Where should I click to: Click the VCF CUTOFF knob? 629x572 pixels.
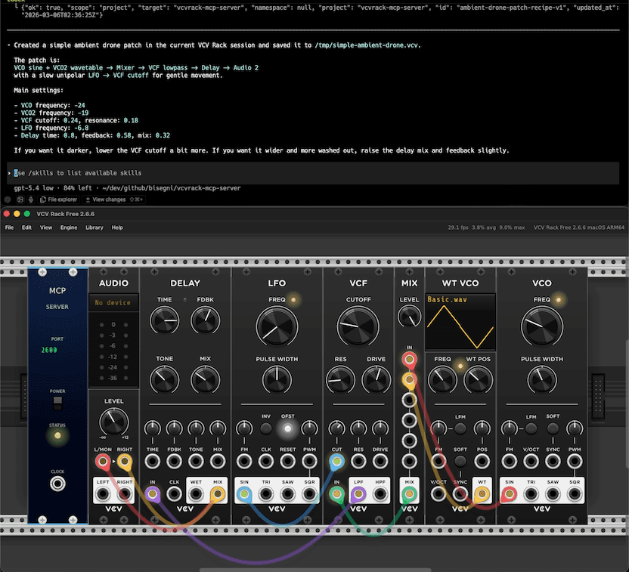(x=358, y=326)
